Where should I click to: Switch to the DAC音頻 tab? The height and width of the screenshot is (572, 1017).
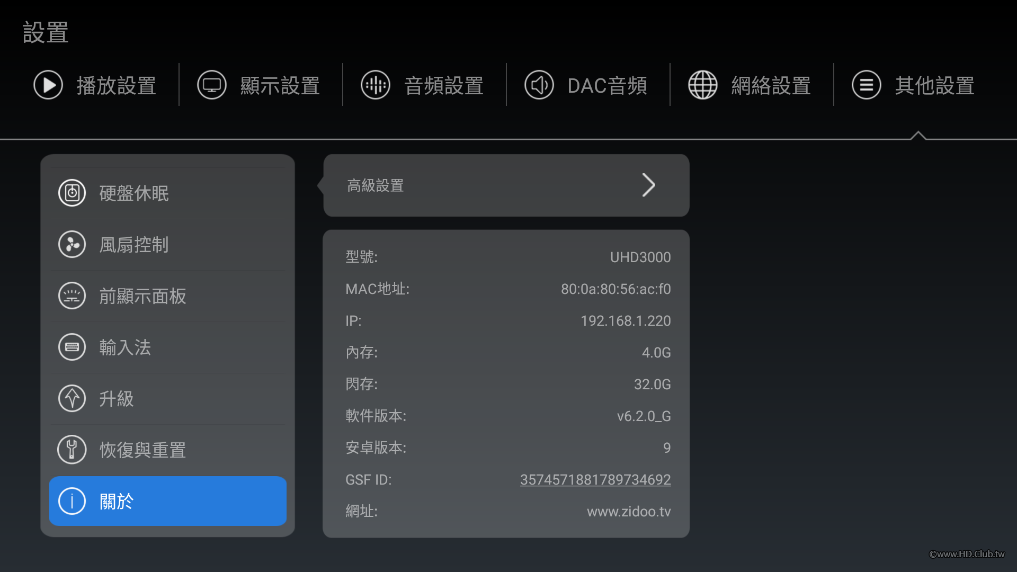coord(607,85)
